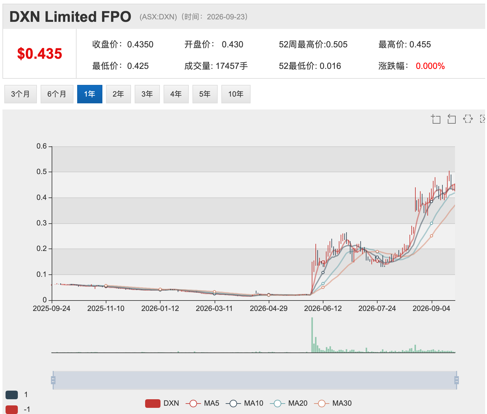487x414 pixels.
Task: Select the 1年 time range tab
Action: pyautogui.click(x=90, y=94)
